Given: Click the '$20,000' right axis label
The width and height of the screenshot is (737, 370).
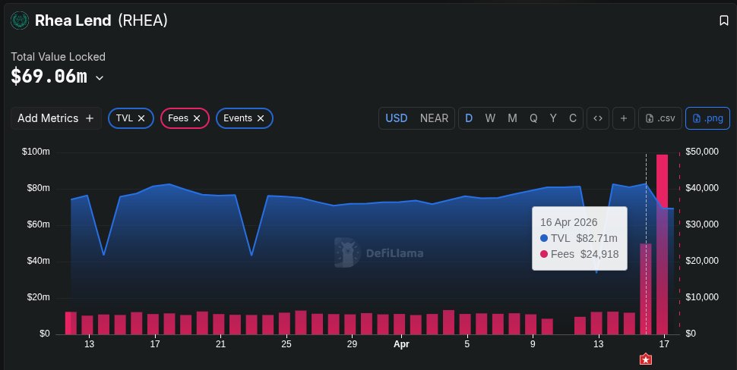Looking at the screenshot, I should [702, 261].
